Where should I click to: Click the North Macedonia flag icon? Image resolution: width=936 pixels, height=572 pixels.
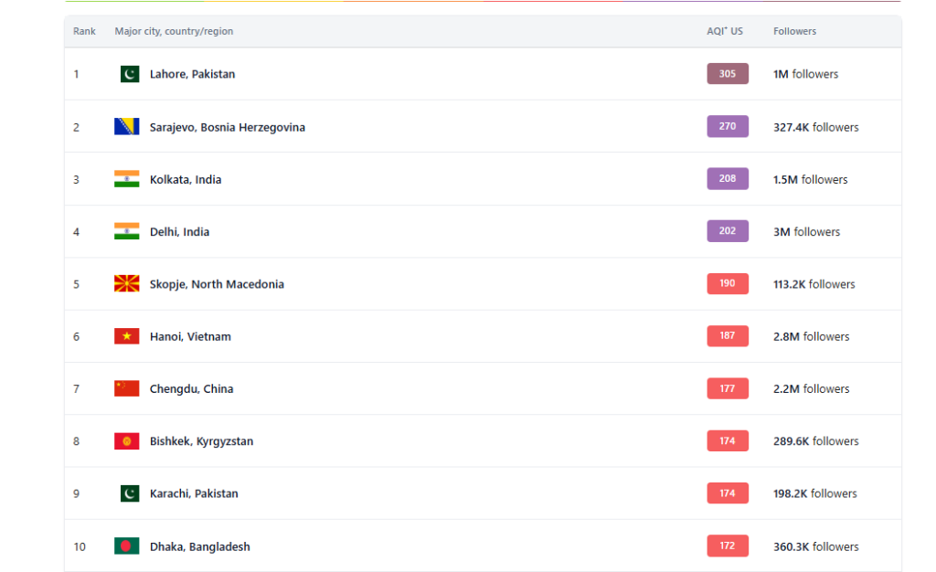pos(126,284)
